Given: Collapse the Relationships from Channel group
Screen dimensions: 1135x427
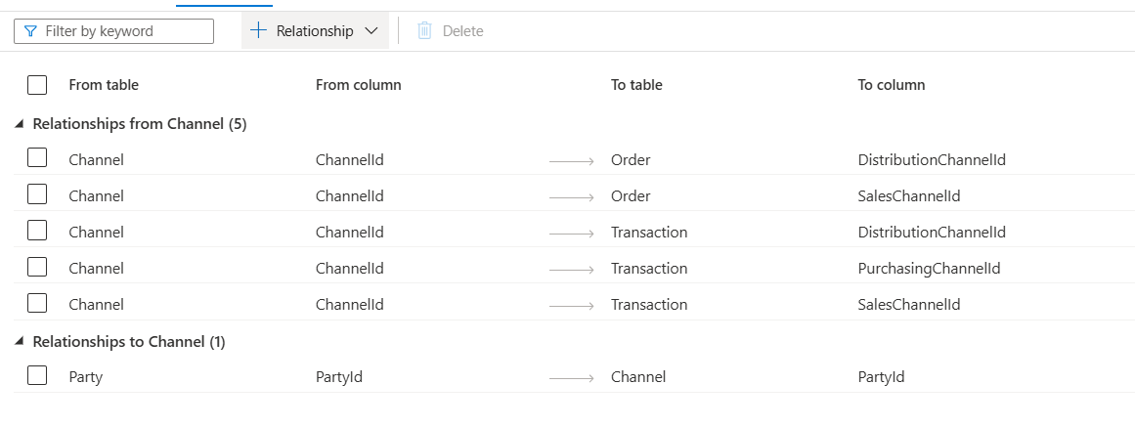Looking at the screenshot, I should 19,124.
